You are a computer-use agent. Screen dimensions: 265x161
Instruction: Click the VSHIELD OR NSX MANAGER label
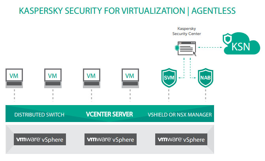point(180,115)
